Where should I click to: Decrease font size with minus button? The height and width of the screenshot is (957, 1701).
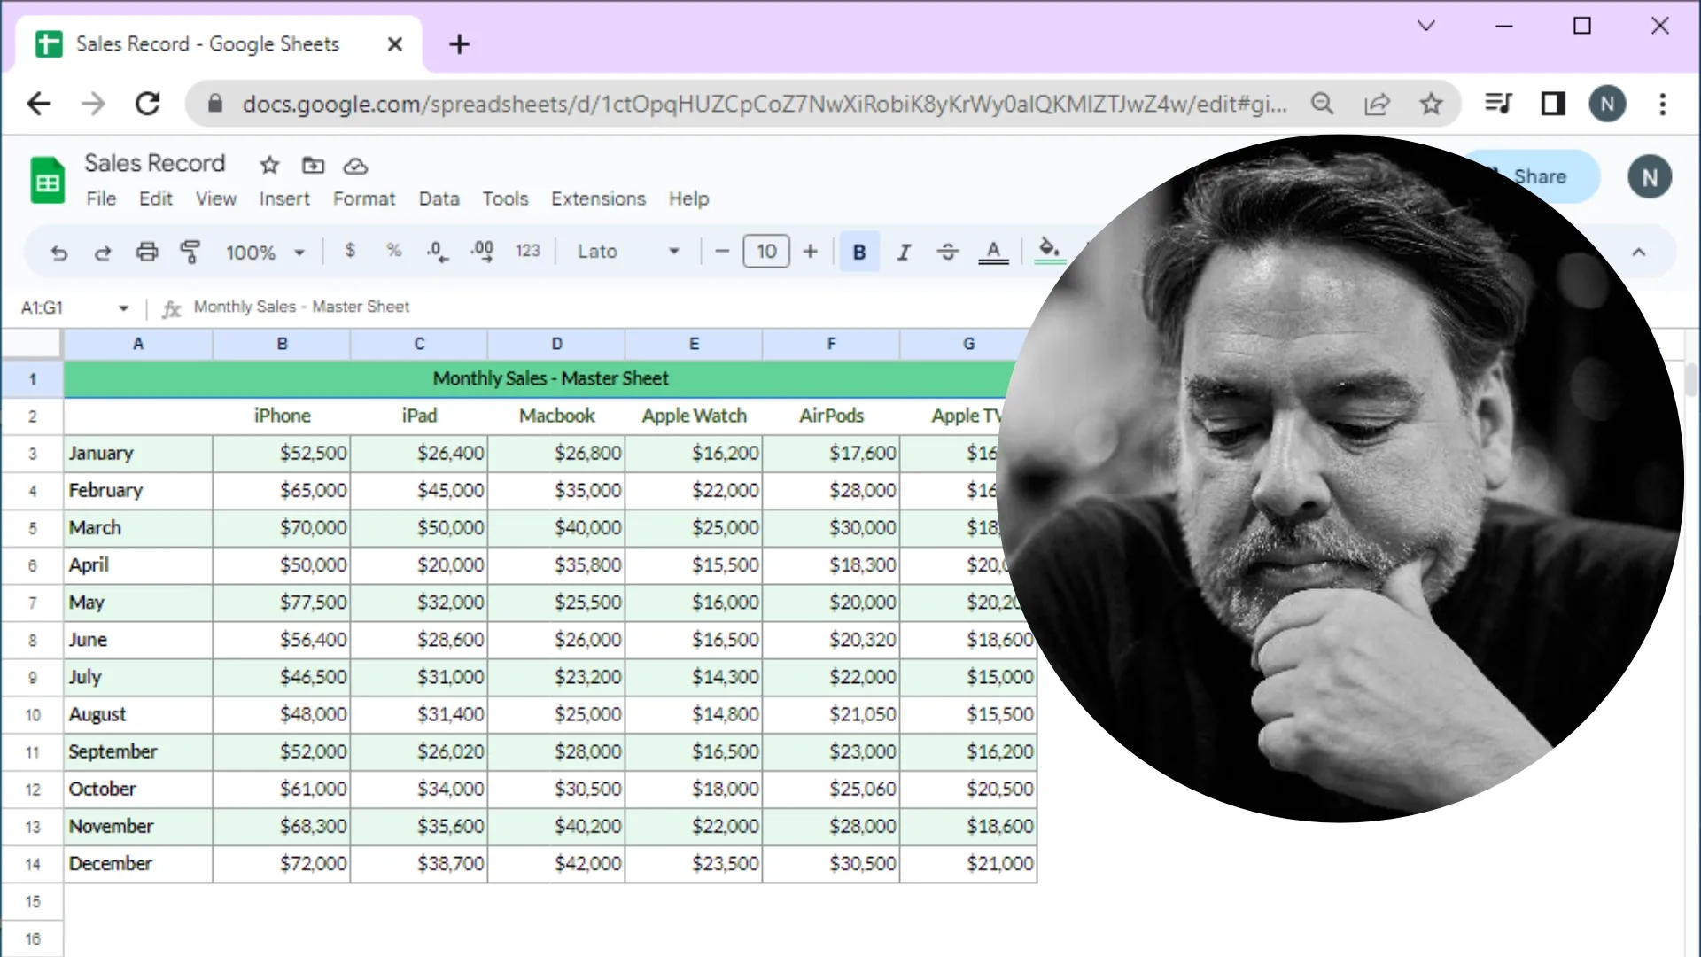[x=722, y=252]
